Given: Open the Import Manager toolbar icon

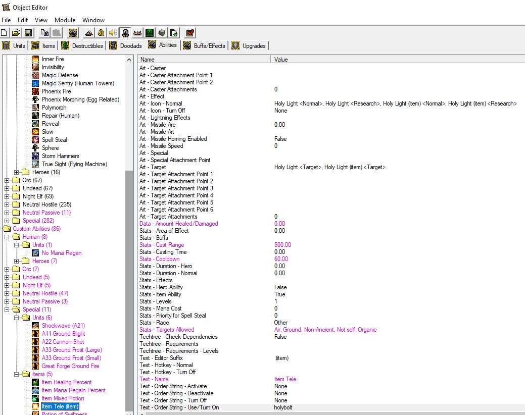Looking at the screenshot, I should (x=174, y=33).
